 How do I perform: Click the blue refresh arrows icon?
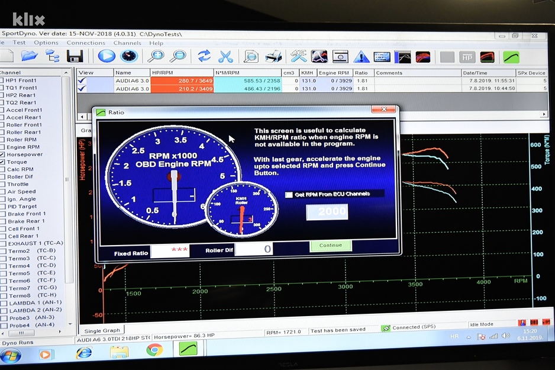[204, 56]
